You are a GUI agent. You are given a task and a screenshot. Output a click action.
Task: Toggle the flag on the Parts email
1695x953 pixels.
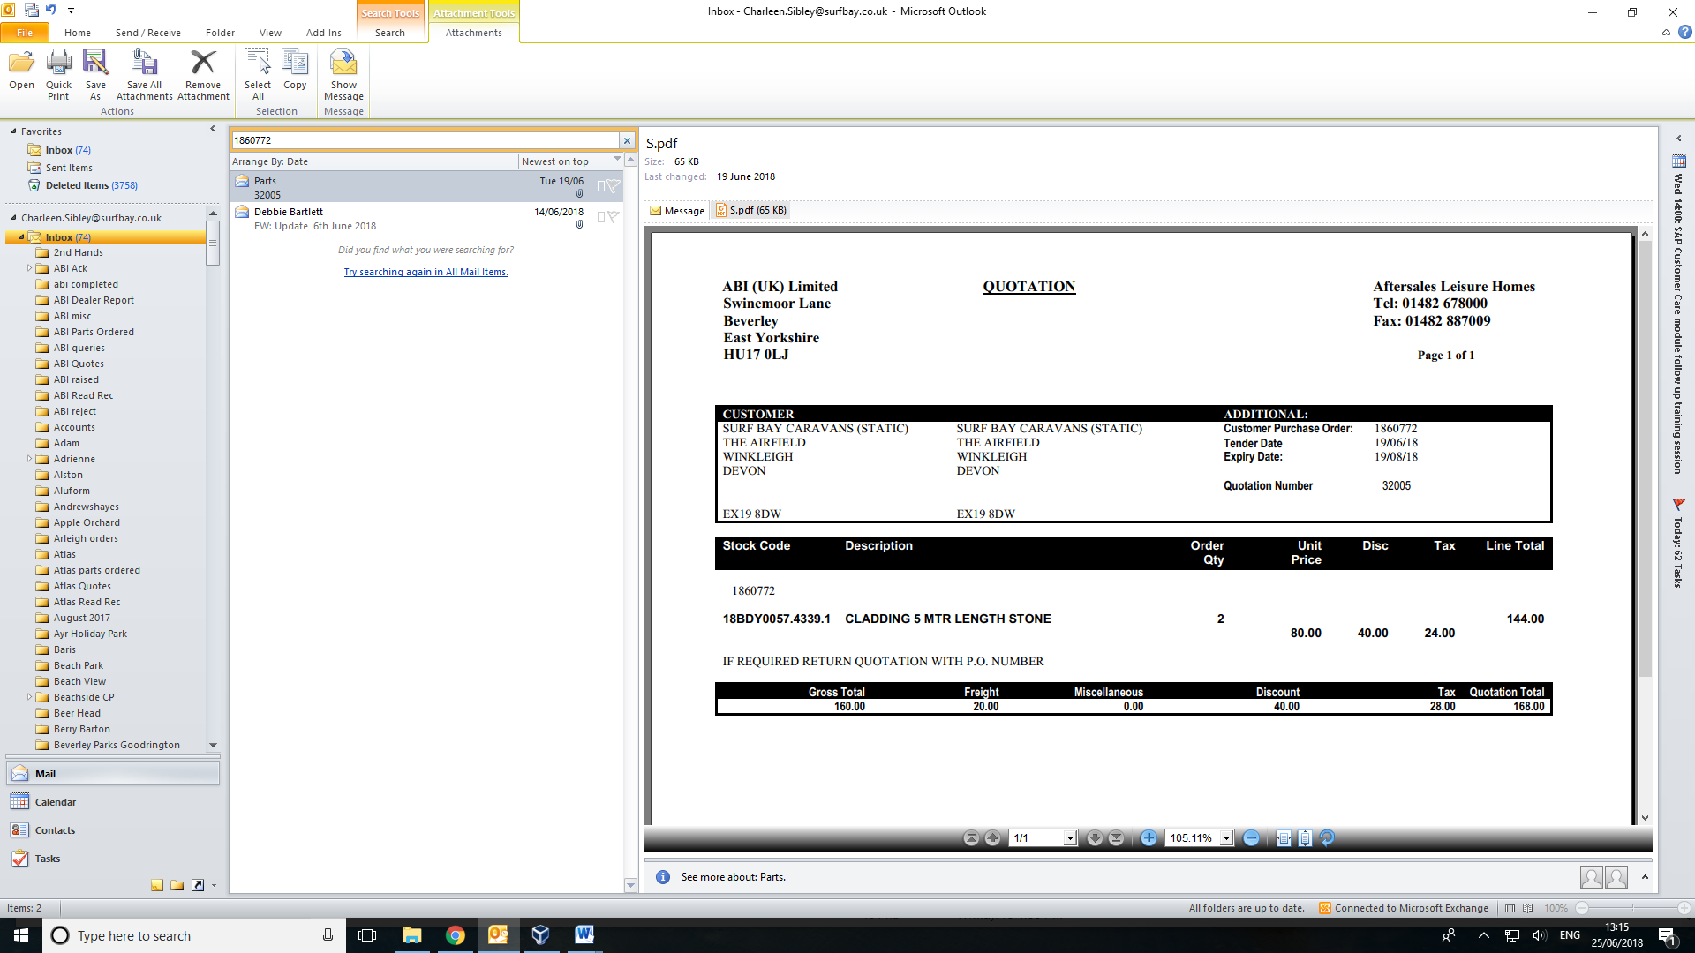(613, 186)
